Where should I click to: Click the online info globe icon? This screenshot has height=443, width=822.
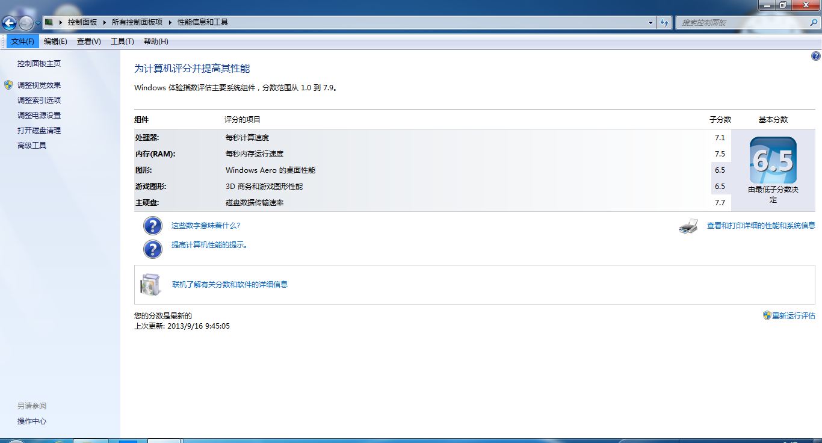point(150,284)
